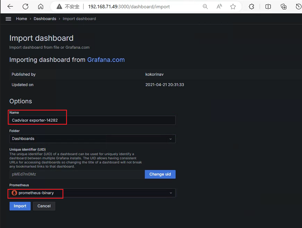Open the Grafana.com link
The image size is (302, 228).
point(106,60)
